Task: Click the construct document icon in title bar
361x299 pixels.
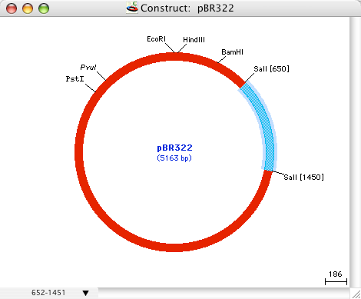Action: pos(132,8)
